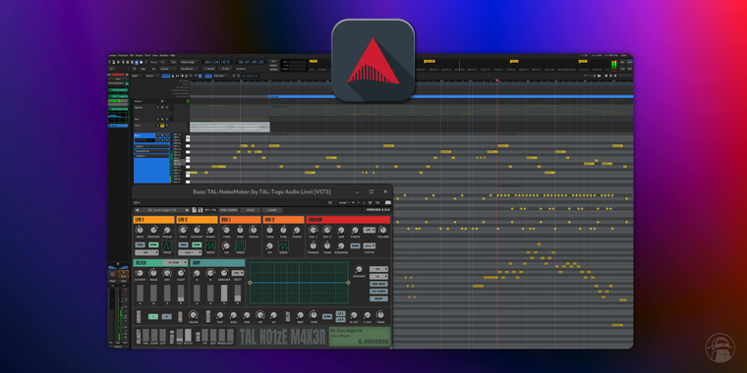
Task: Click the FIX TEMPO button
Action: click(x=378, y=292)
